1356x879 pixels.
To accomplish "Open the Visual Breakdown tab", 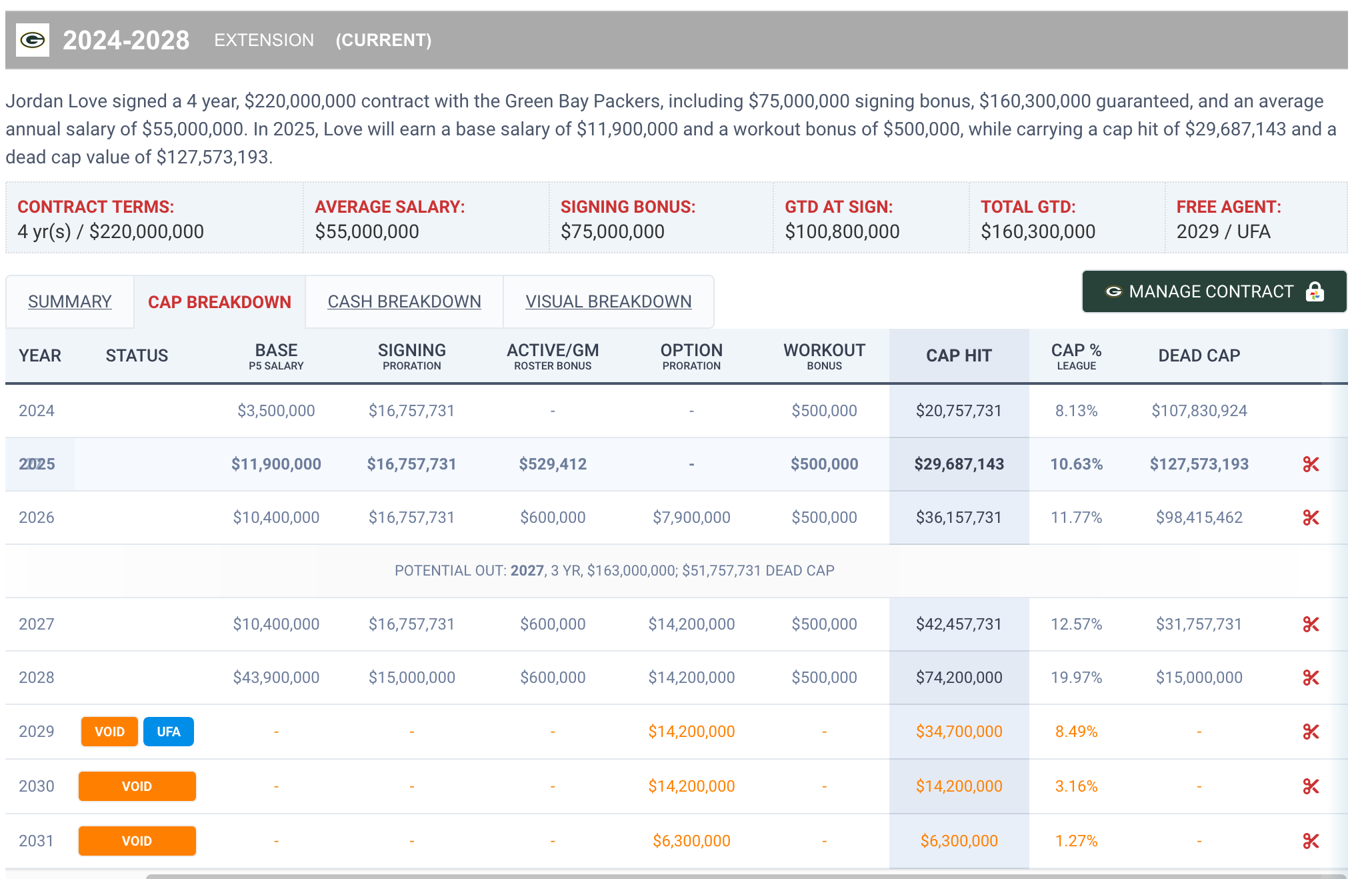I will [608, 301].
